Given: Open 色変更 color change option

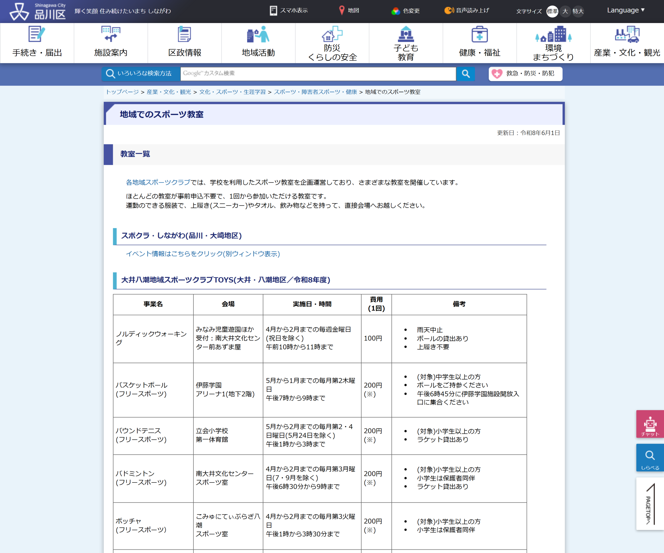Looking at the screenshot, I should pyautogui.click(x=405, y=11).
